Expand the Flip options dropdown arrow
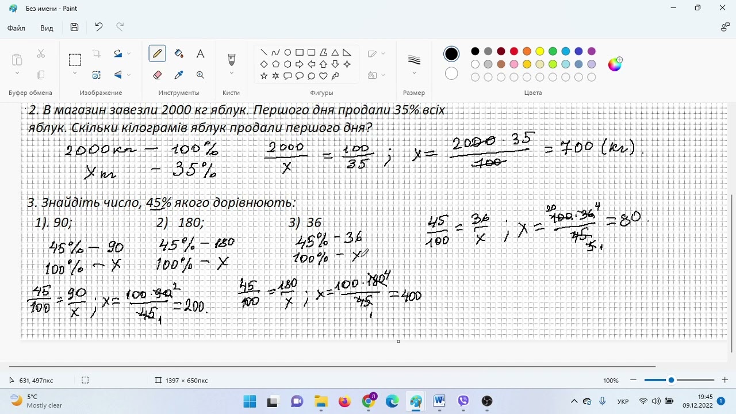Viewport: 736px width, 414px height. point(129,75)
